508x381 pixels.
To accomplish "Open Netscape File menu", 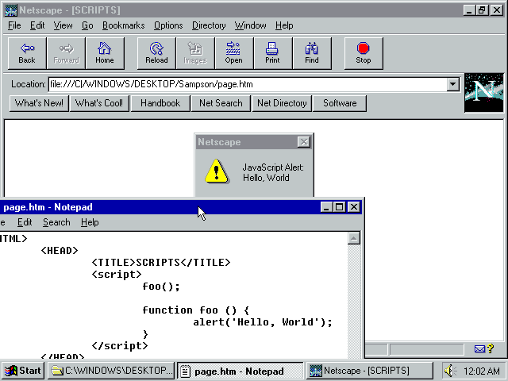I will tap(14, 25).
